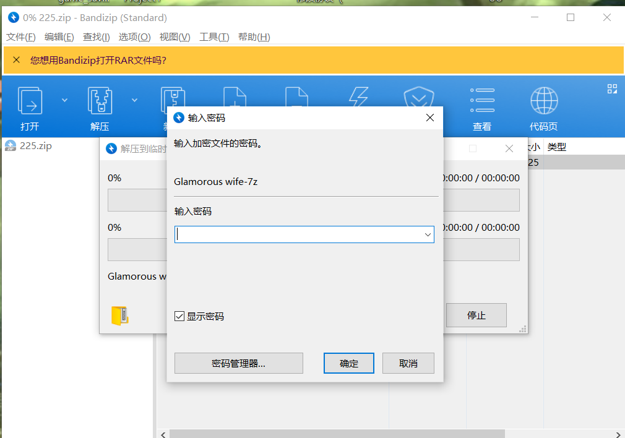This screenshot has width=625, height=438.
Task: Click the RAR file association banner text
Action: coord(98,60)
